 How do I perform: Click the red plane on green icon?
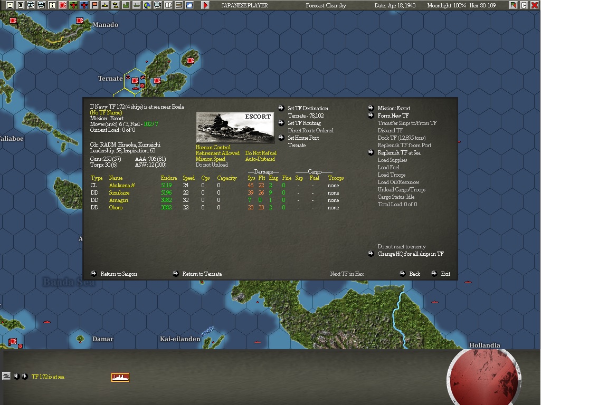[x=73, y=5]
